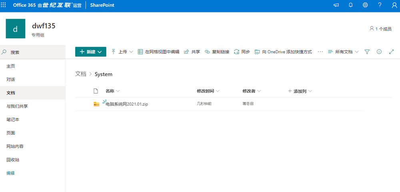Screen dimensions: 400x192
Task: Open the app launcher waffle icon
Action: [x=4, y=5]
